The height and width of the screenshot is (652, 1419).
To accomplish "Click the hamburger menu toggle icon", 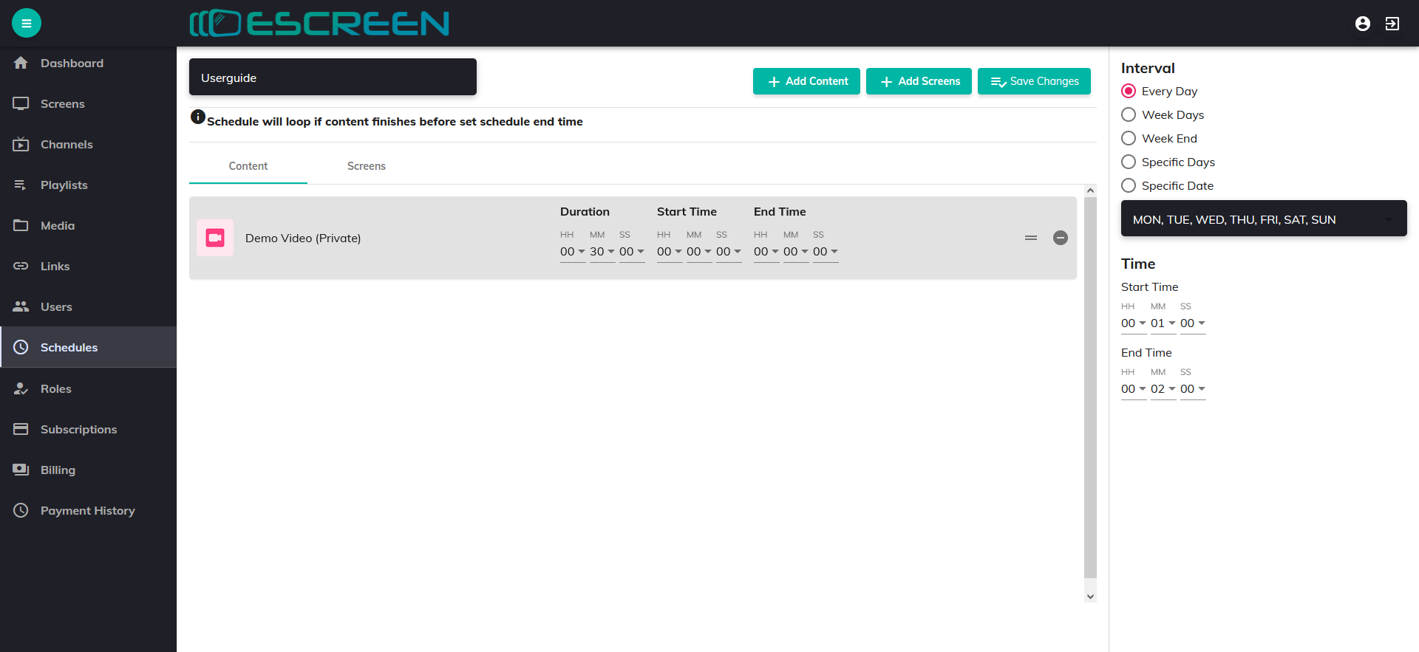I will [27, 23].
